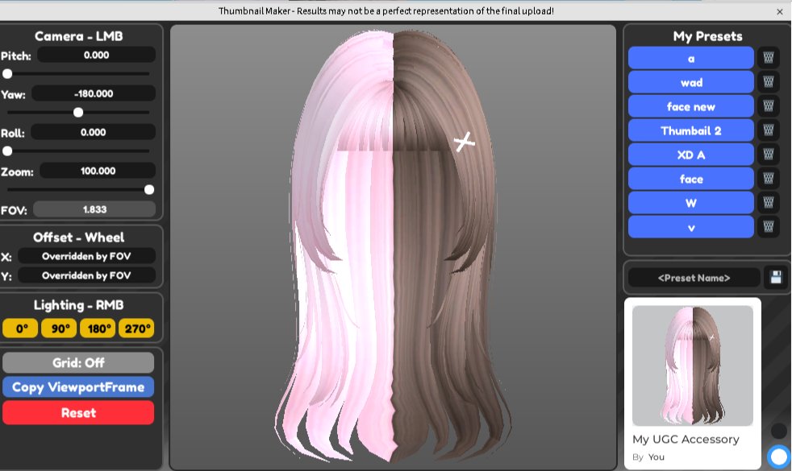
Task: Set lighting to 0°
Action: click(20, 328)
